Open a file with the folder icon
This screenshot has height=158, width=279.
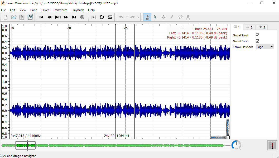[x=14, y=17]
